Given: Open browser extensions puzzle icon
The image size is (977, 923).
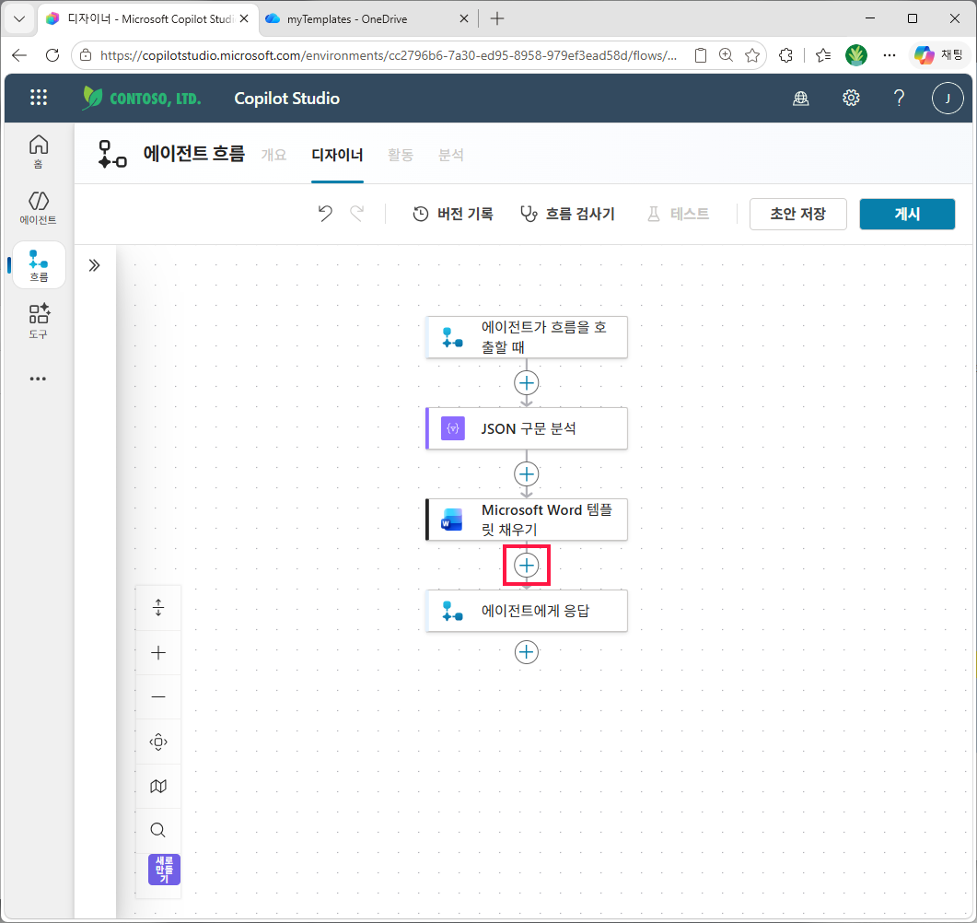Looking at the screenshot, I should tap(785, 55).
